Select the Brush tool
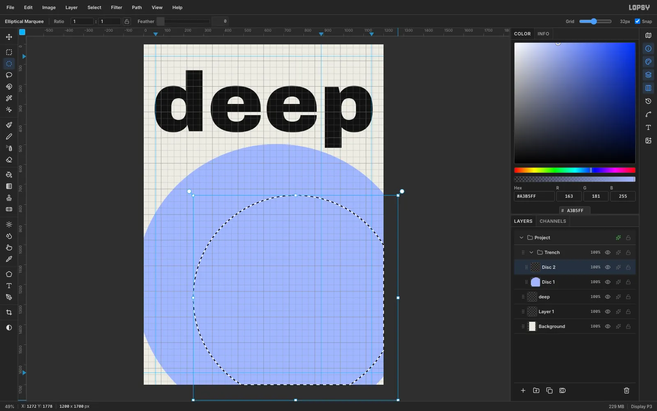Screen dimensions: 657x411 tap(9, 125)
